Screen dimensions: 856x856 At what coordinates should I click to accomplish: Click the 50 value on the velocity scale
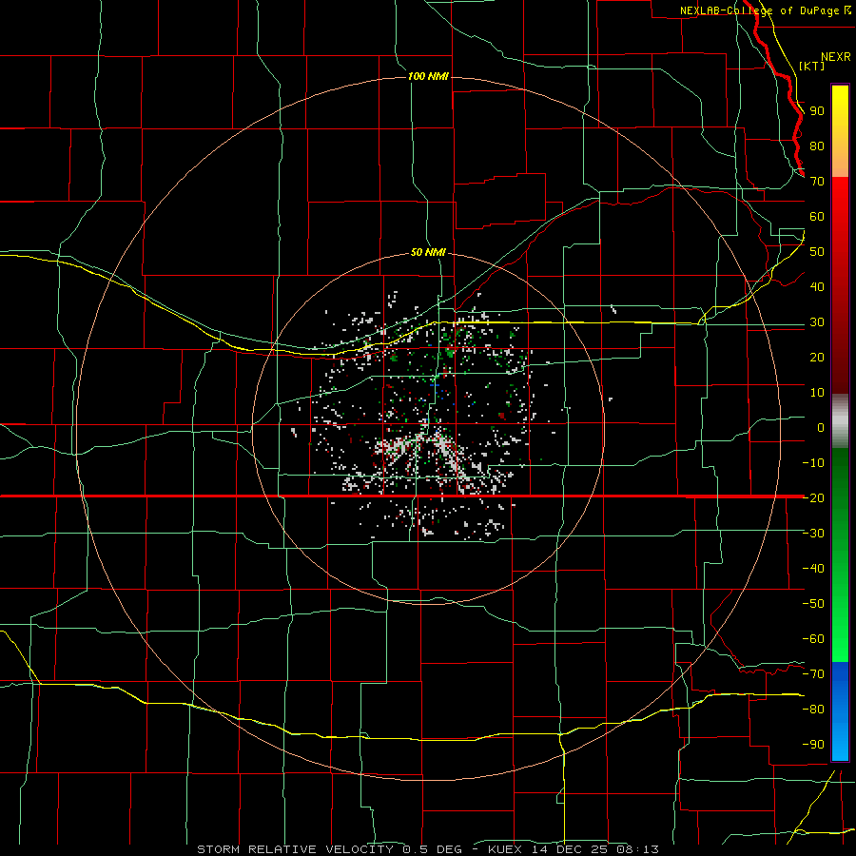tap(817, 252)
